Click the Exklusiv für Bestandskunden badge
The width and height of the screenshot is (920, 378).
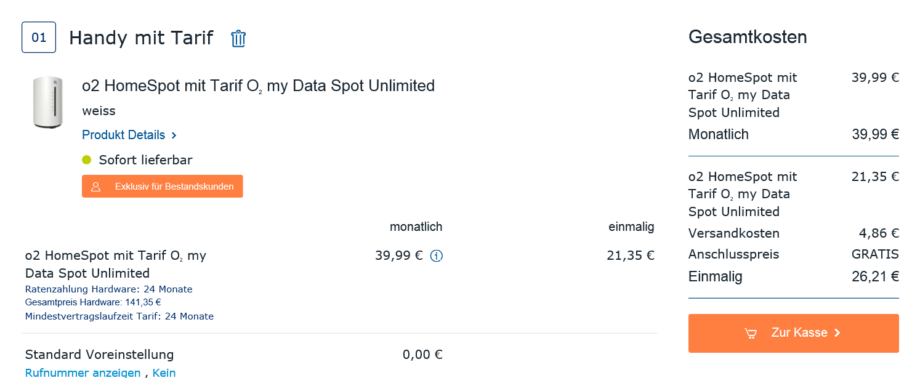point(163,187)
